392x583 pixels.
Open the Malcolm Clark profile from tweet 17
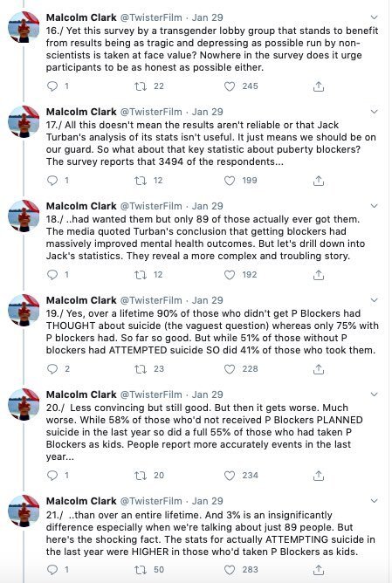pos(81,112)
